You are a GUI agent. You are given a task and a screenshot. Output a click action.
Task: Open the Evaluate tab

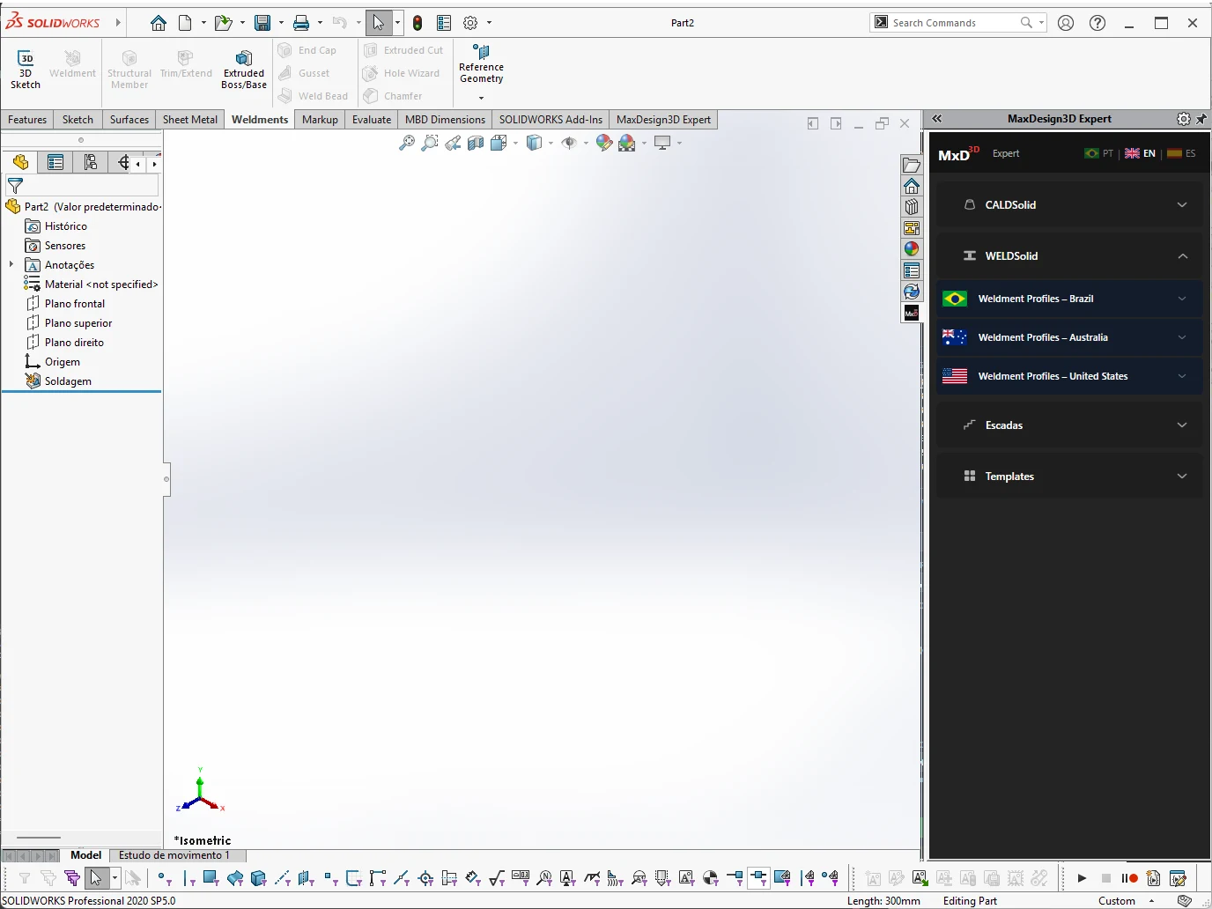pyautogui.click(x=372, y=120)
